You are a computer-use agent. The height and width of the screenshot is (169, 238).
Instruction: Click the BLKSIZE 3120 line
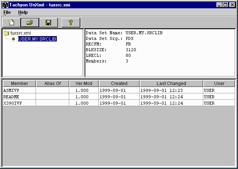111,50
